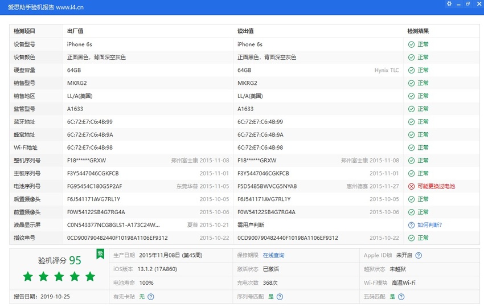484x307 pixels.
Task: Click the green check icon for 销售地区
Action: point(411,96)
